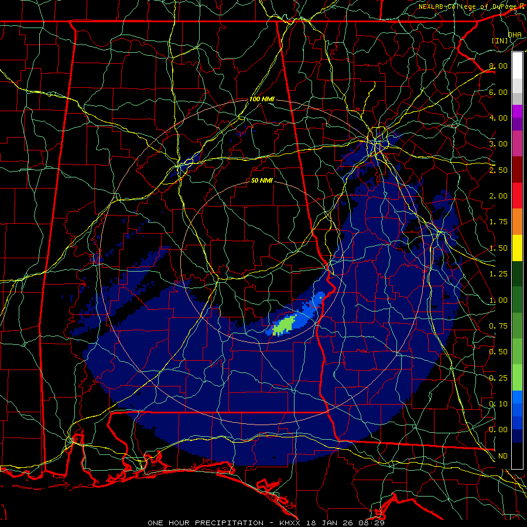Click the 0.50 legend value
The image size is (527, 527).
[498, 352]
